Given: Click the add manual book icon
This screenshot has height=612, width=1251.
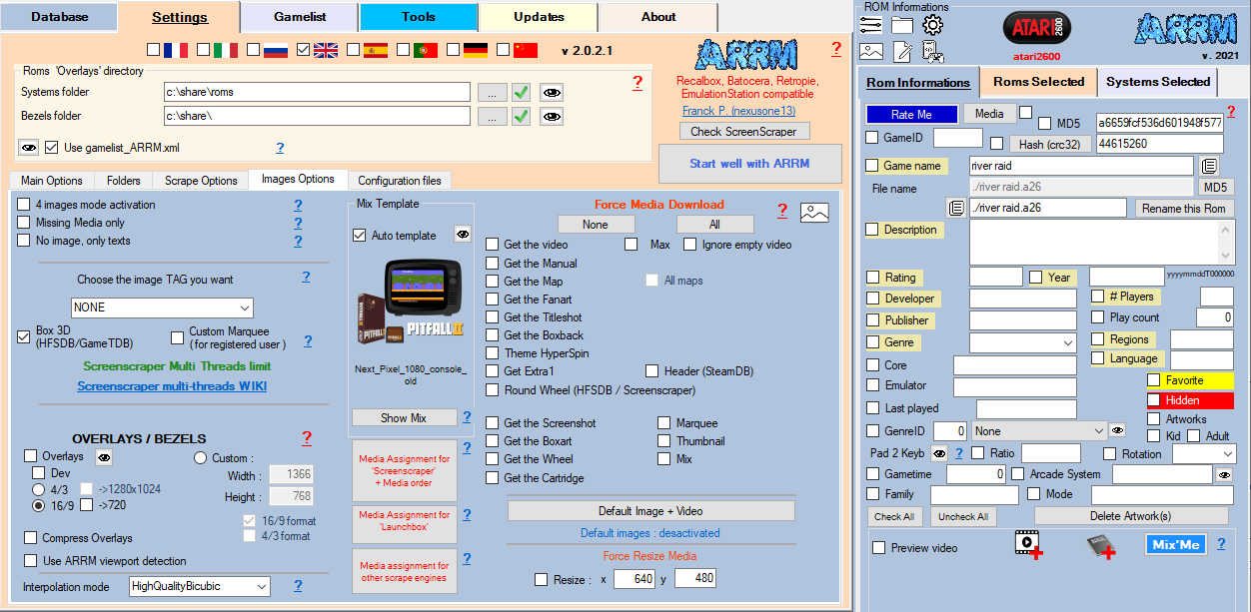Looking at the screenshot, I should [x=1100, y=544].
